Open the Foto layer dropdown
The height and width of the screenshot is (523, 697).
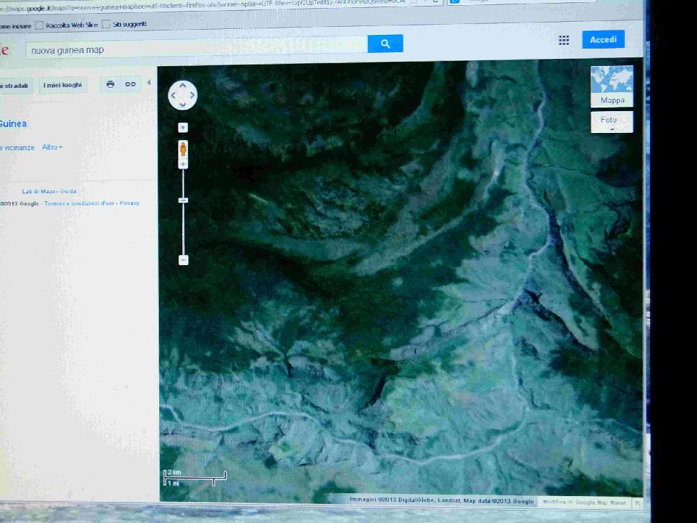(611, 122)
